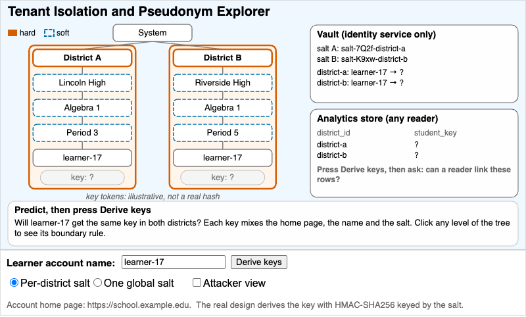This screenshot has height=317, width=526.
Task: Click the student_key column header
Action: [435, 133]
